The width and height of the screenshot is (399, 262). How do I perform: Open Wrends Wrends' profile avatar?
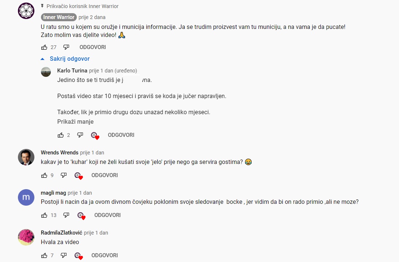[26, 157]
